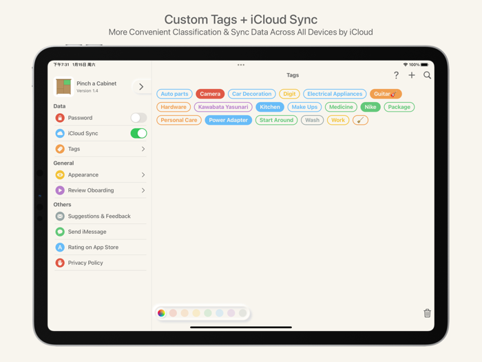Click the red Password lock icon
Image resolution: width=482 pixels, height=362 pixels.
(x=60, y=118)
